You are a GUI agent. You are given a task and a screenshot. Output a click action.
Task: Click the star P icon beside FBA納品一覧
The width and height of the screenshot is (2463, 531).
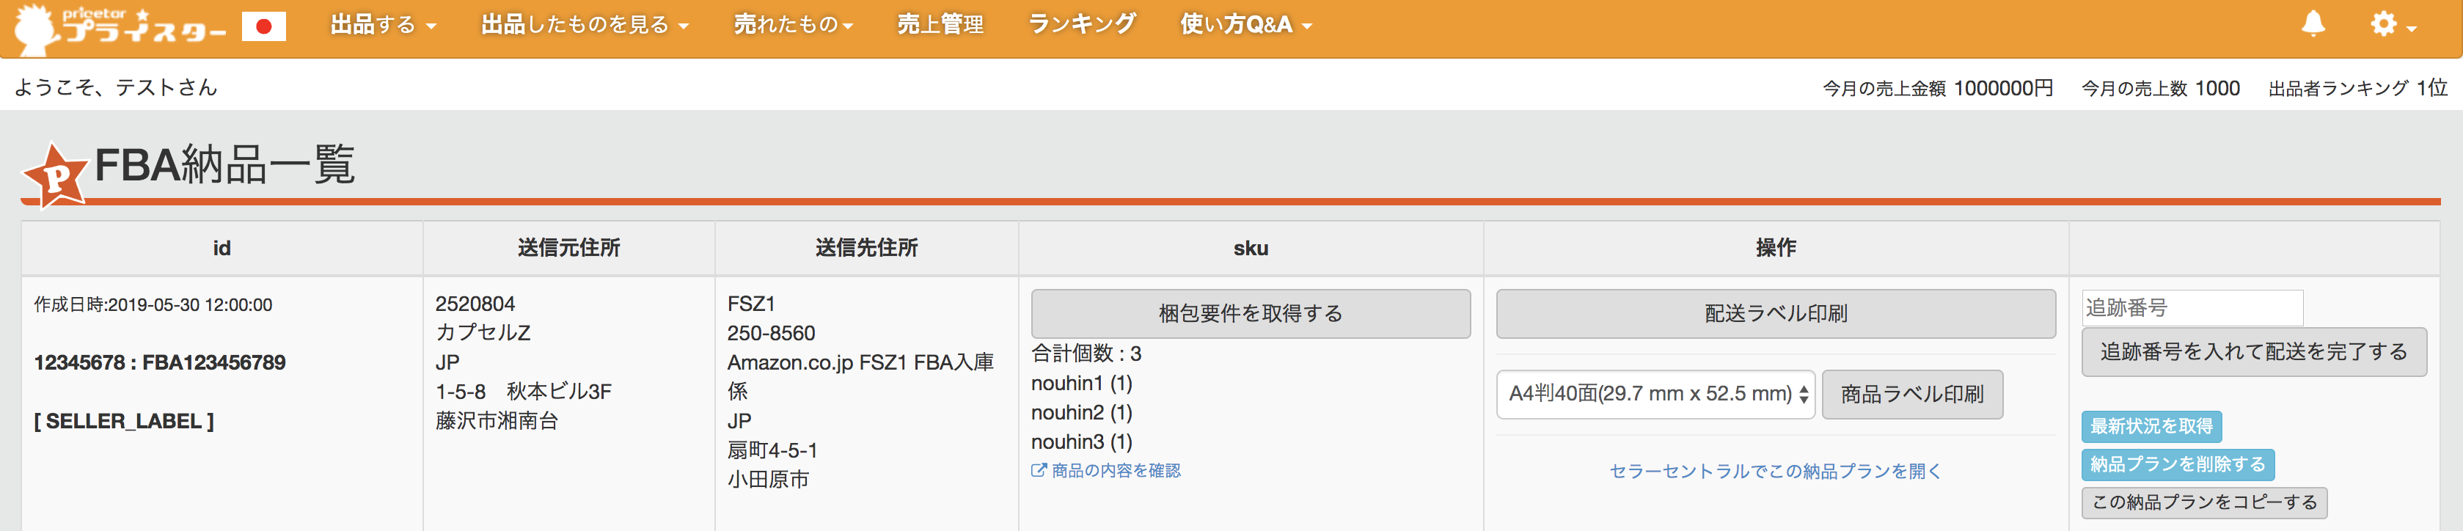(56, 175)
